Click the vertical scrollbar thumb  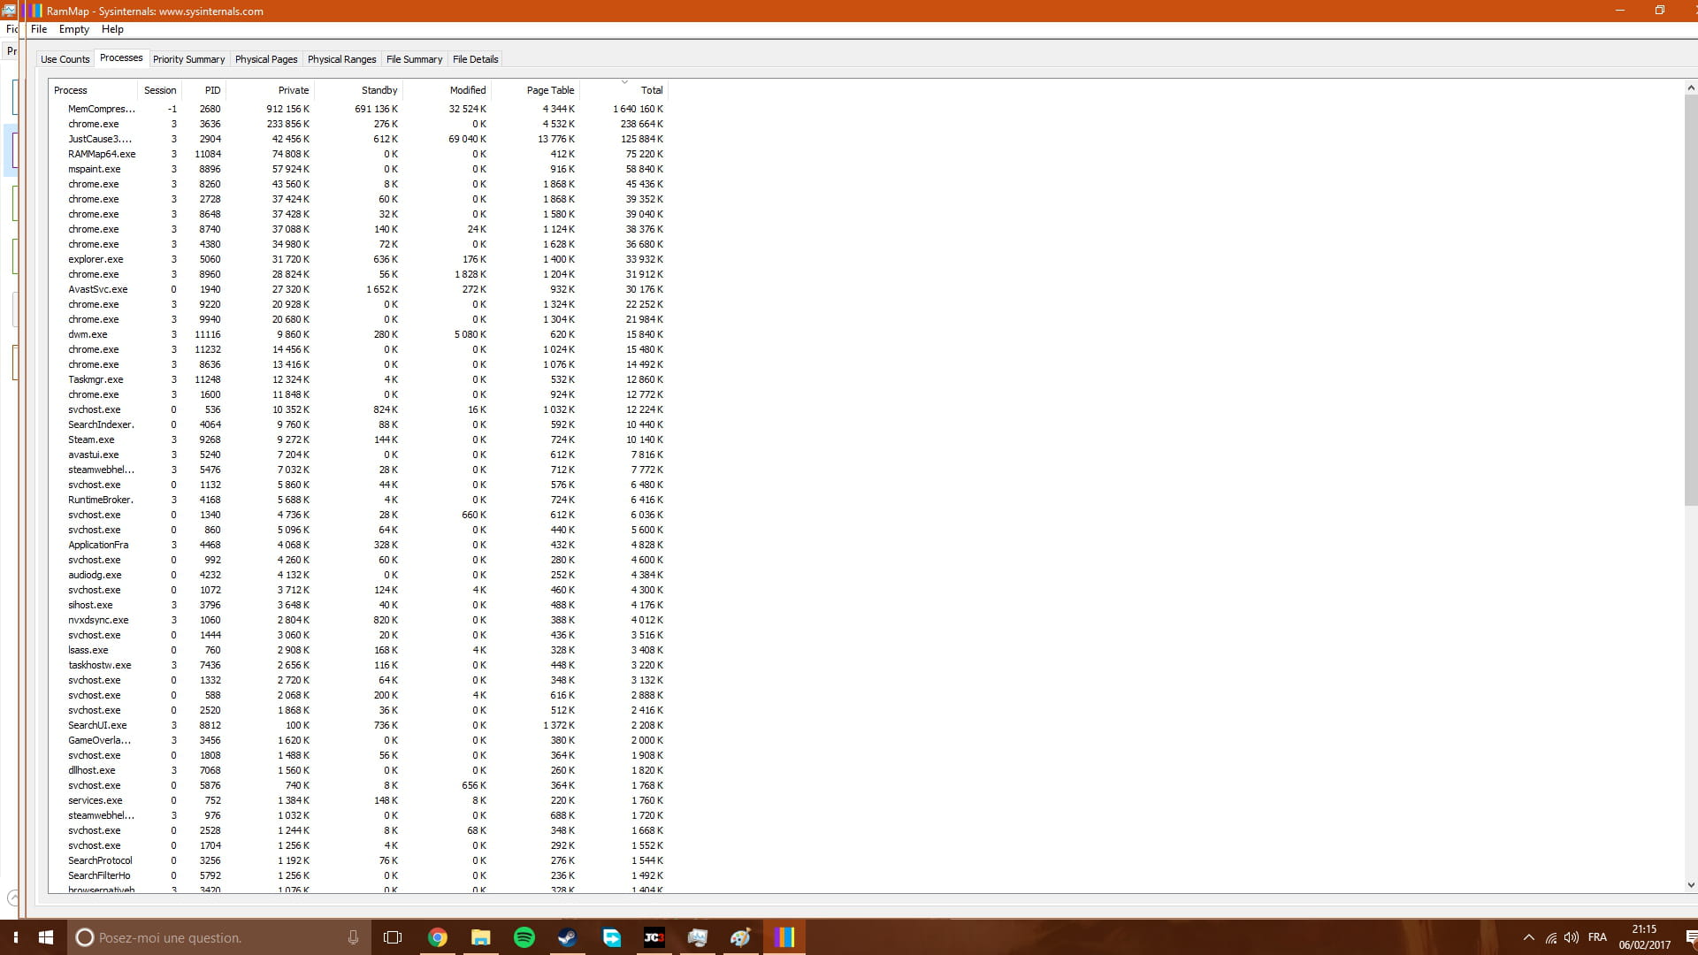click(1690, 301)
